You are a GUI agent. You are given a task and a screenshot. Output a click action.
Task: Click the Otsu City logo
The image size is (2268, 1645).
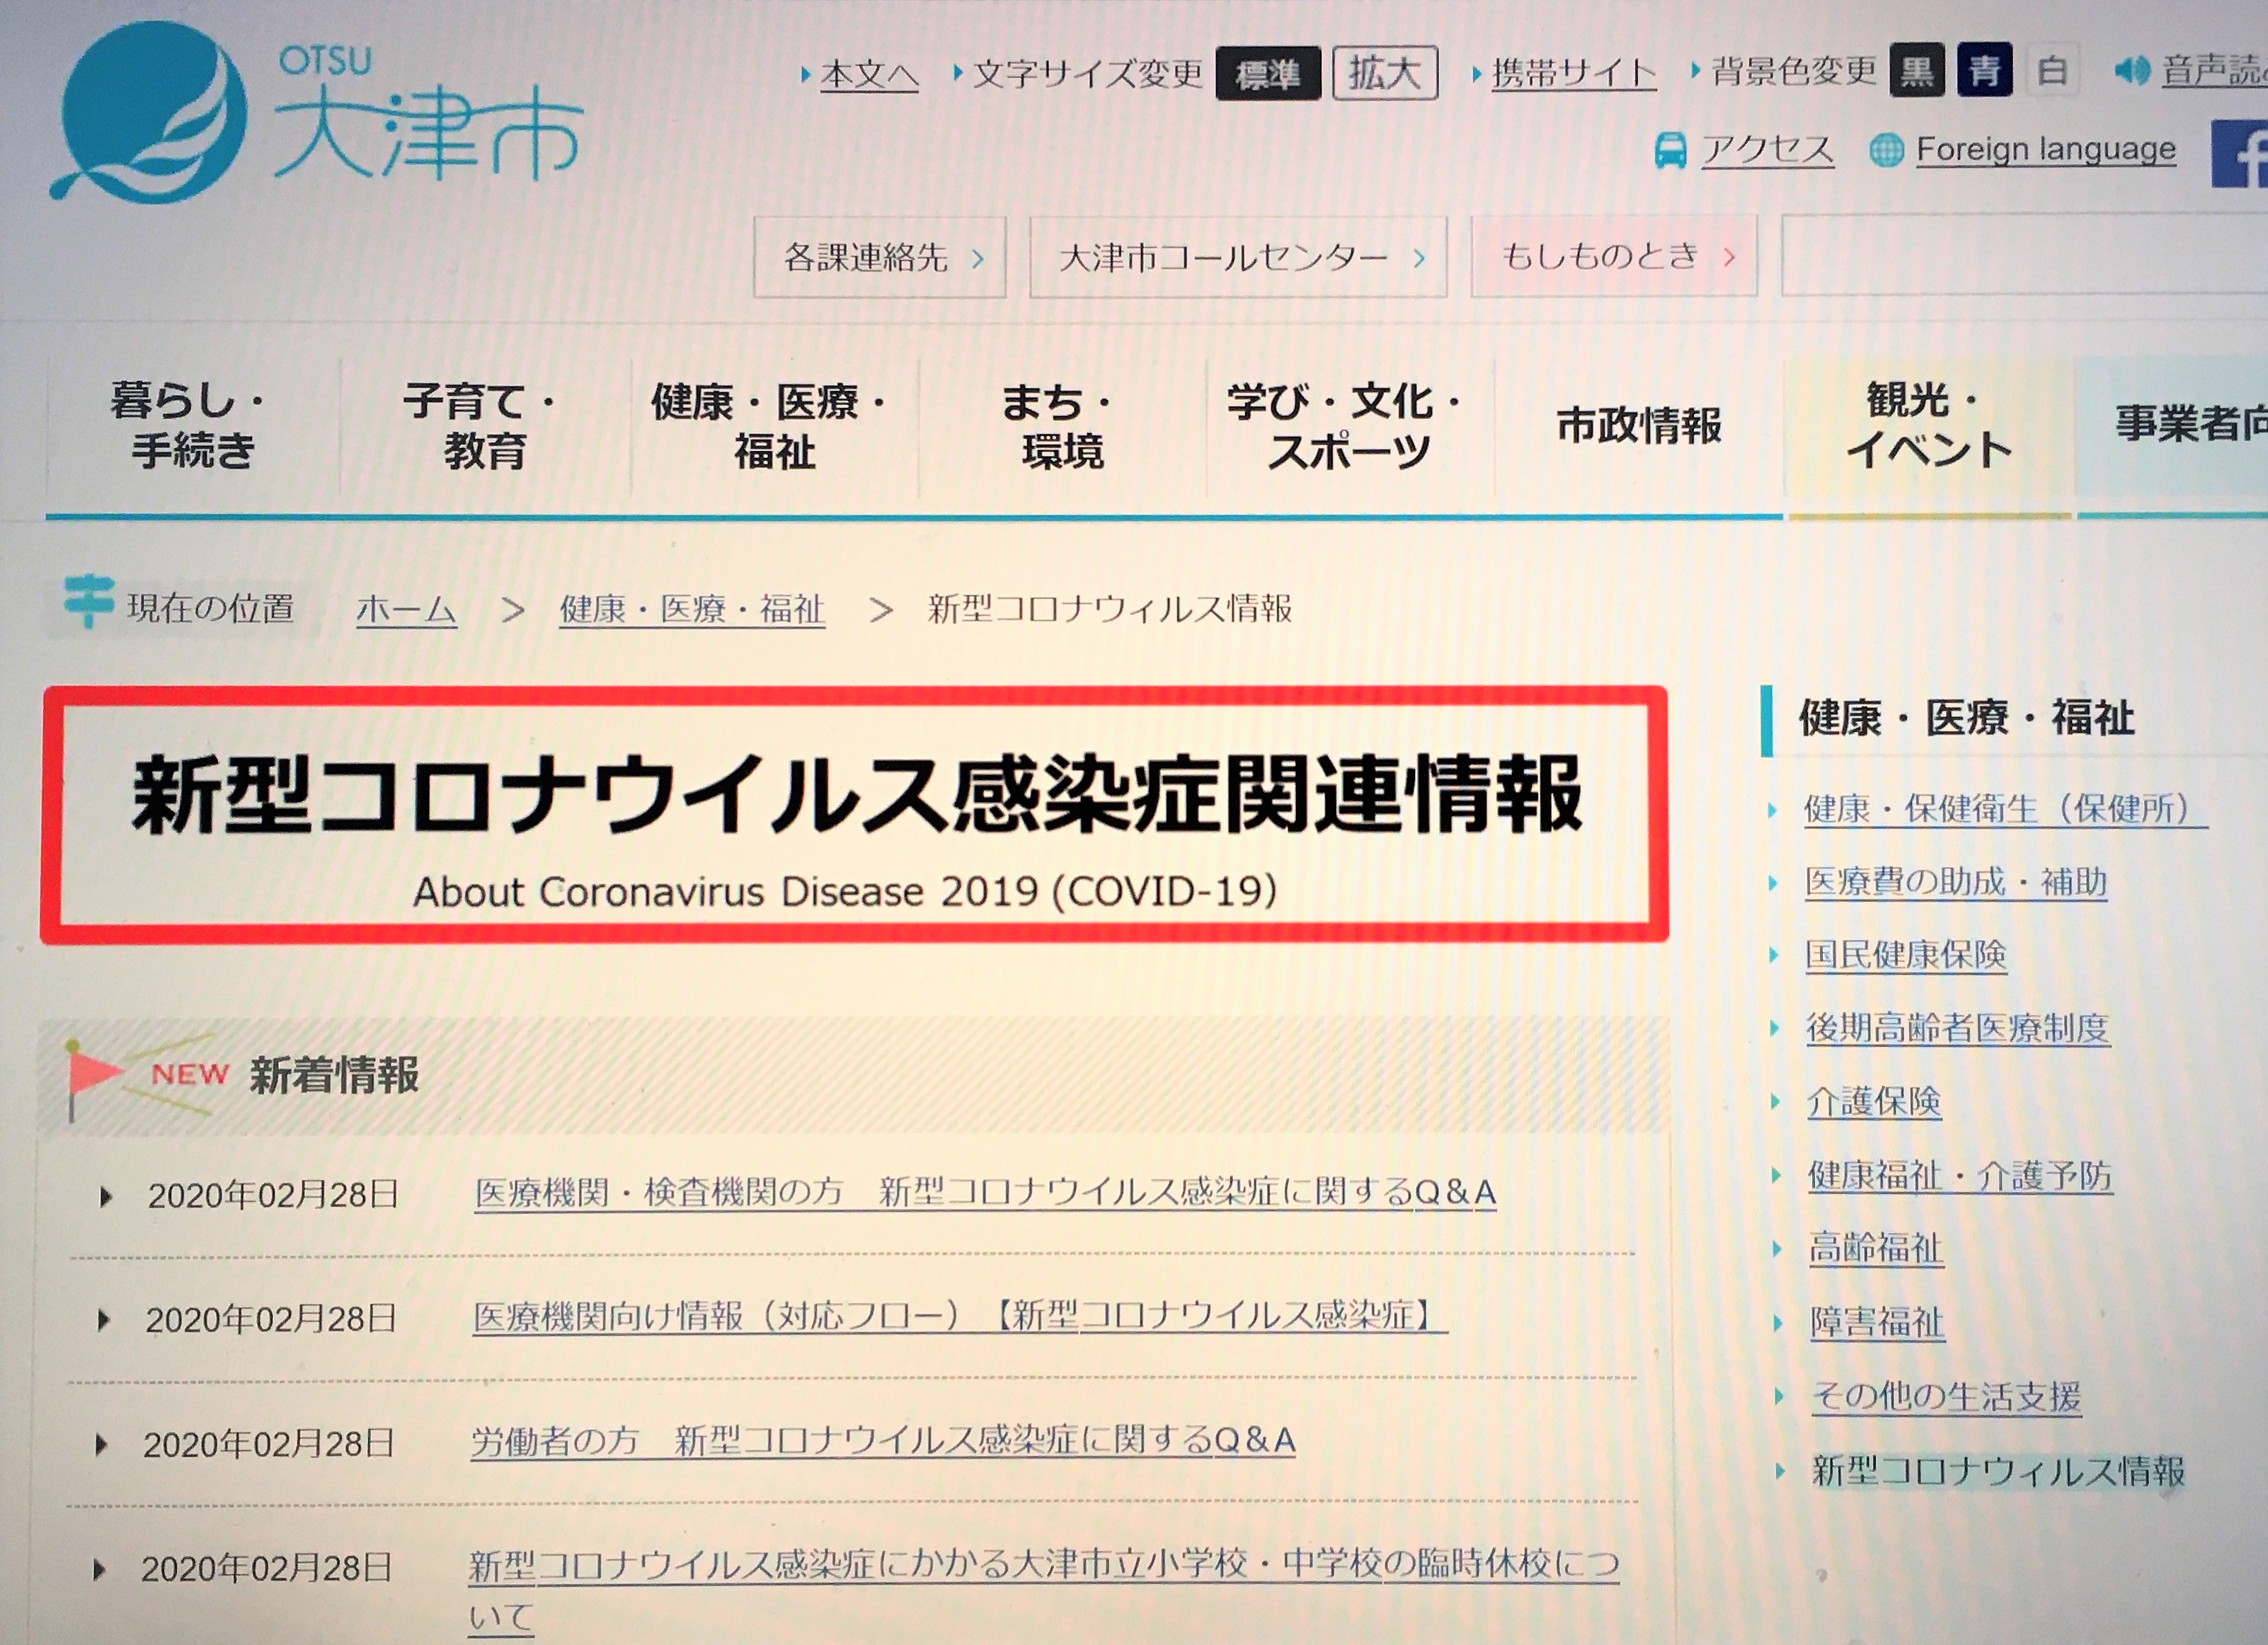pyautogui.click(x=316, y=112)
